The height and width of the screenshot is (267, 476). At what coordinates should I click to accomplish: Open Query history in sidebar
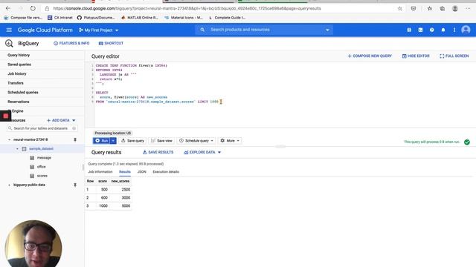pyautogui.click(x=19, y=55)
